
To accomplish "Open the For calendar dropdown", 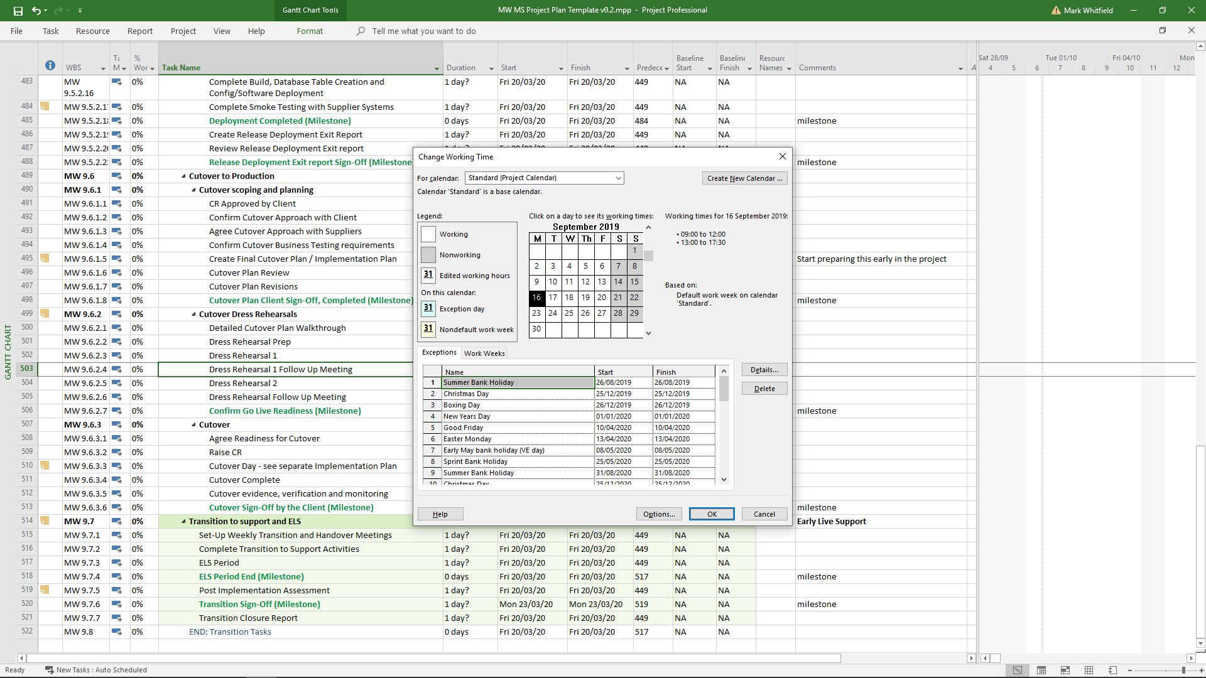I will tap(618, 178).
